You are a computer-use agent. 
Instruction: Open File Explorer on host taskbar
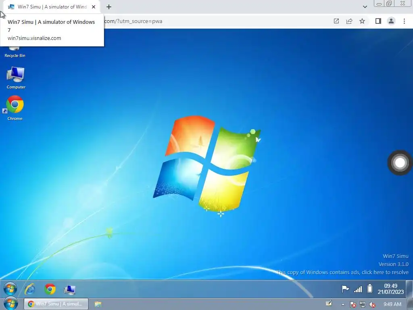98,304
